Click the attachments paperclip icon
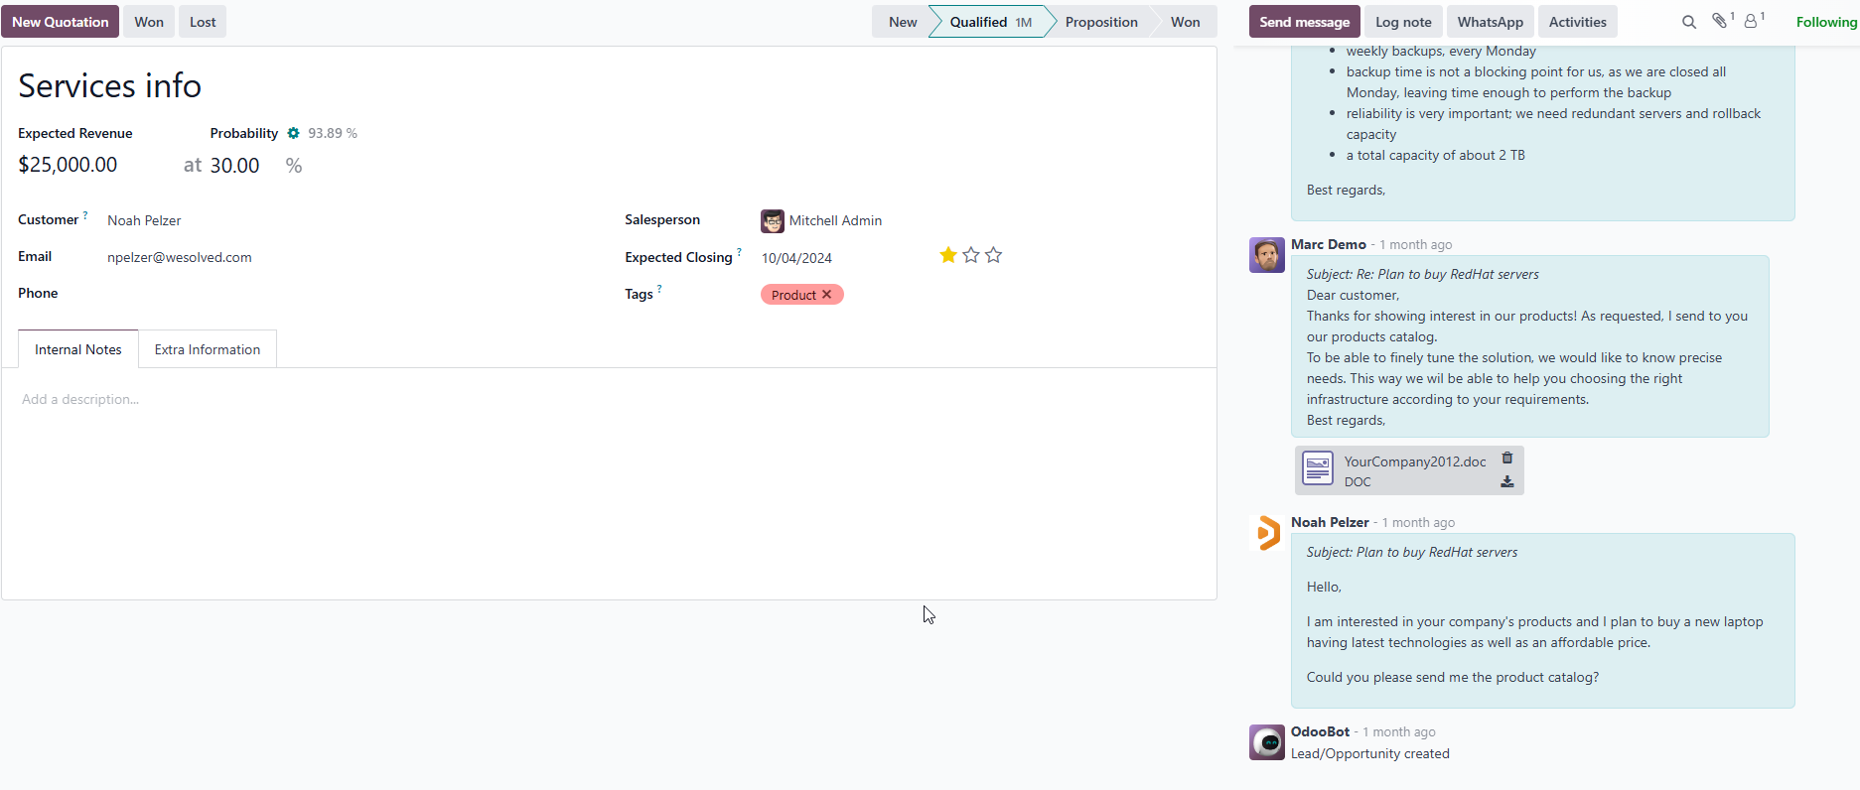The width and height of the screenshot is (1860, 790). pos(1720,21)
